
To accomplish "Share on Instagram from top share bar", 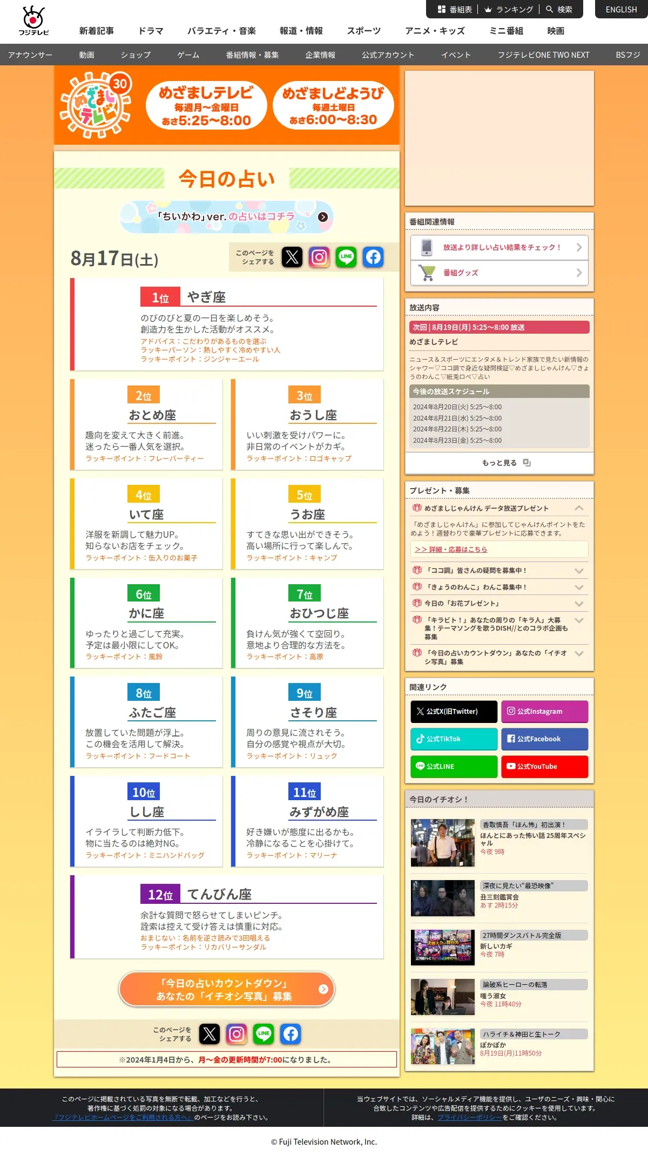I will [319, 257].
